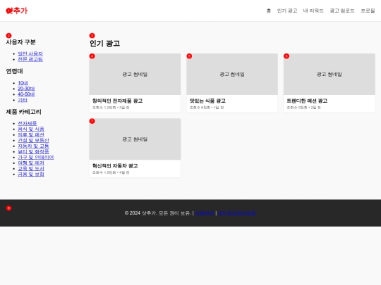Open the 음식 및 식품 category
Image resolution: width=381 pixels, height=285 pixels.
coord(31,129)
